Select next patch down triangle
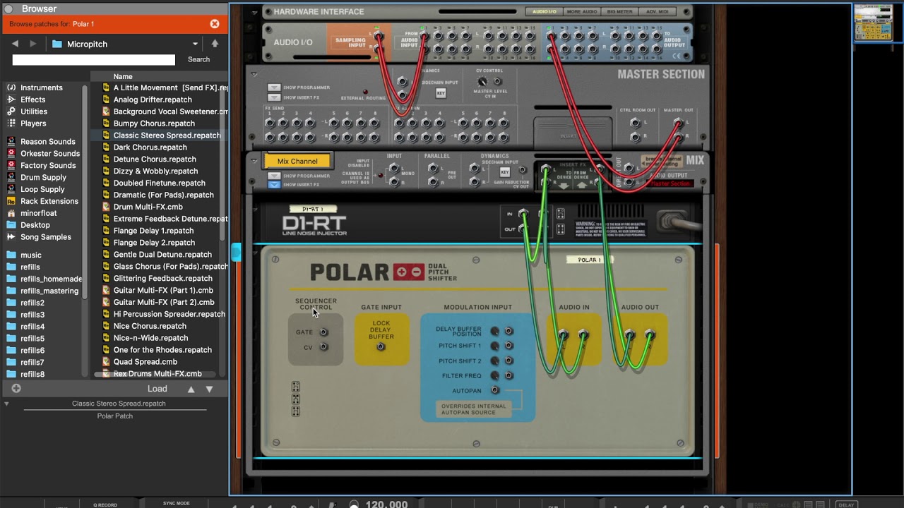 (209, 389)
